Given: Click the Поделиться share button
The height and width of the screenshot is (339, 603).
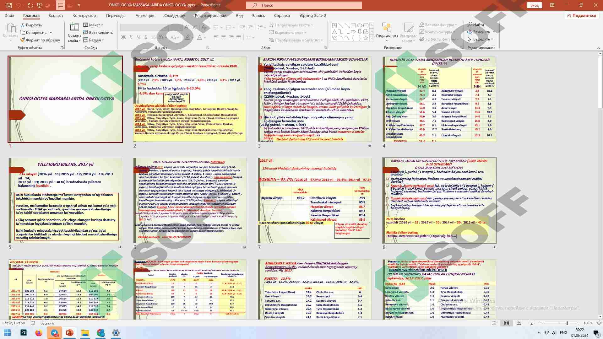Looking at the screenshot, I should [x=581, y=15].
